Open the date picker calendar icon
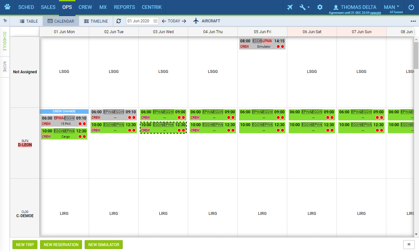 pos(156,21)
